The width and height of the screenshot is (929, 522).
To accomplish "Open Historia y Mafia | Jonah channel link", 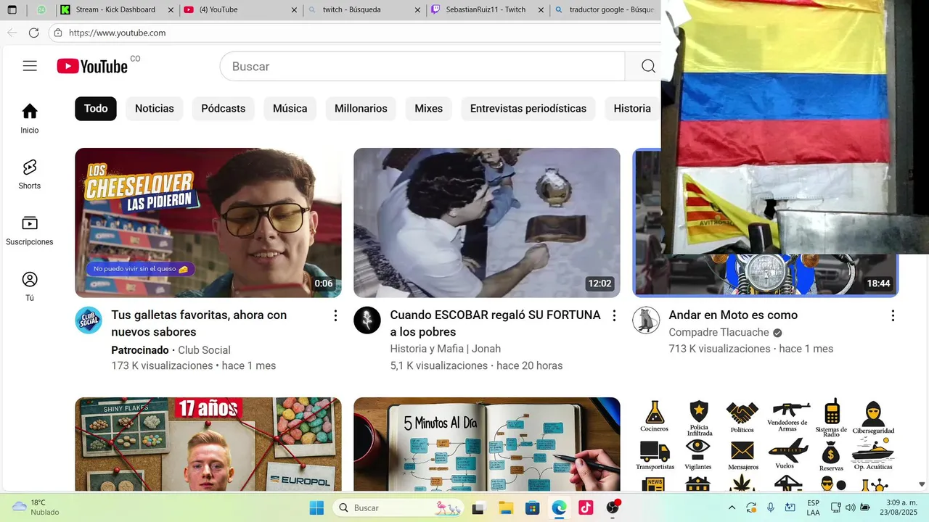I will 446,349.
